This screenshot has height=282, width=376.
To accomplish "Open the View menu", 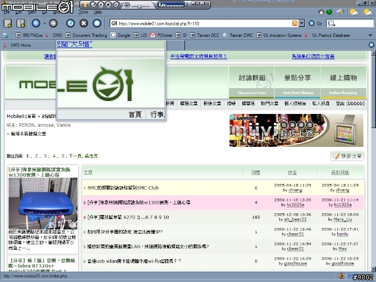I will pyautogui.click(x=32, y=12).
